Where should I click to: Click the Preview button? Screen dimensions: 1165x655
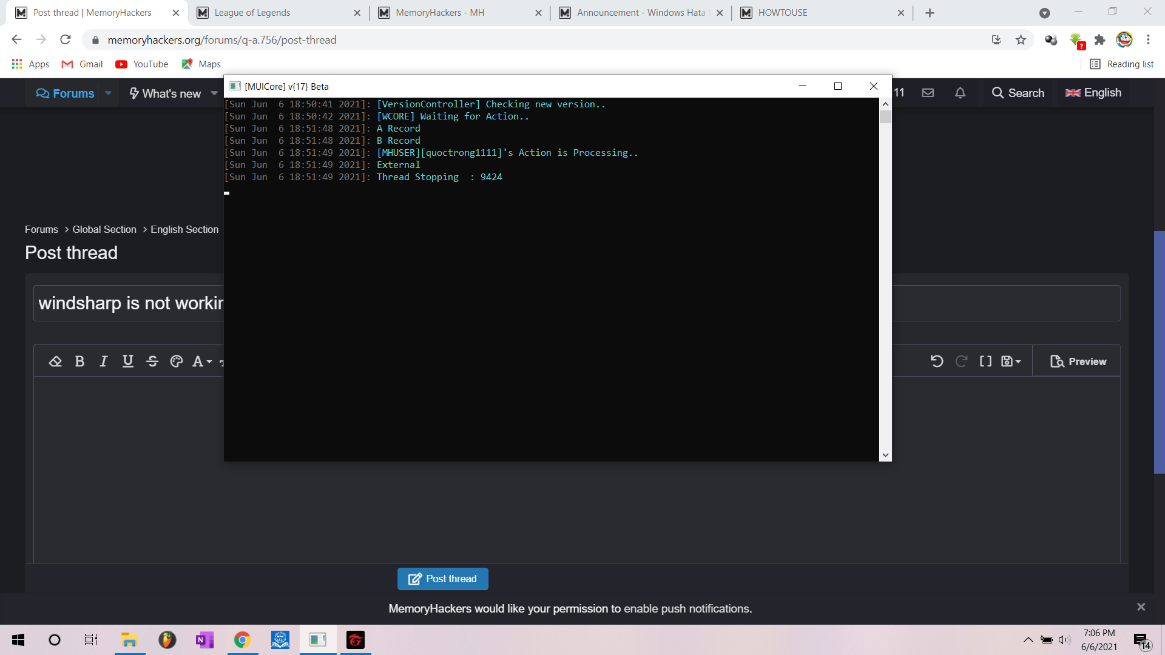click(x=1078, y=361)
